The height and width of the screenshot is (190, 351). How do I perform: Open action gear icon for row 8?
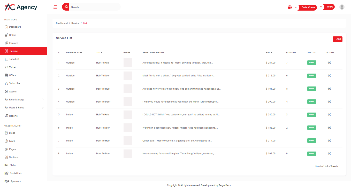[x=329, y=154]
